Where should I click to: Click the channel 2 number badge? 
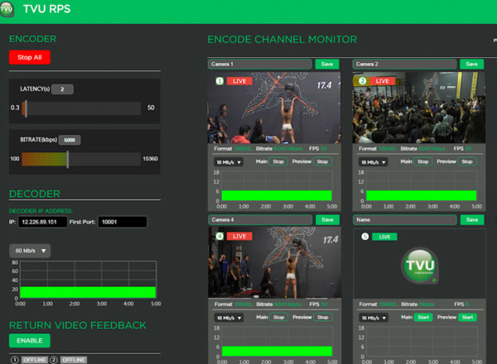pyautogui.click(x=362, y=81)
